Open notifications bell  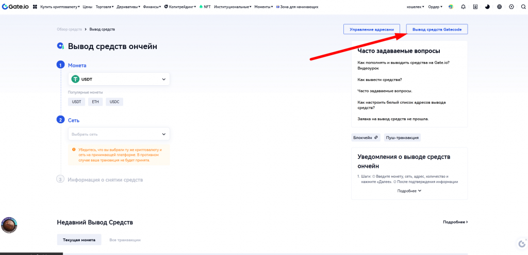click(x=464, y=7)
